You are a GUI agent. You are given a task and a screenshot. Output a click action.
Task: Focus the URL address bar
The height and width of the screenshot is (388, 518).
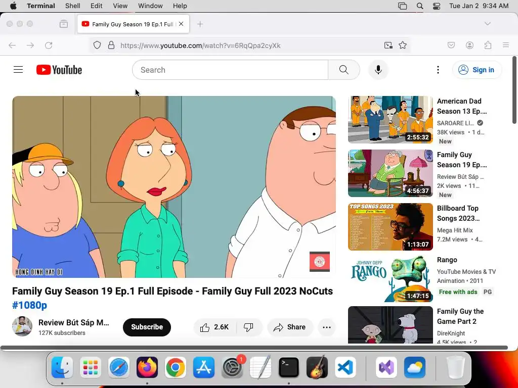click(x=249, y=45)
